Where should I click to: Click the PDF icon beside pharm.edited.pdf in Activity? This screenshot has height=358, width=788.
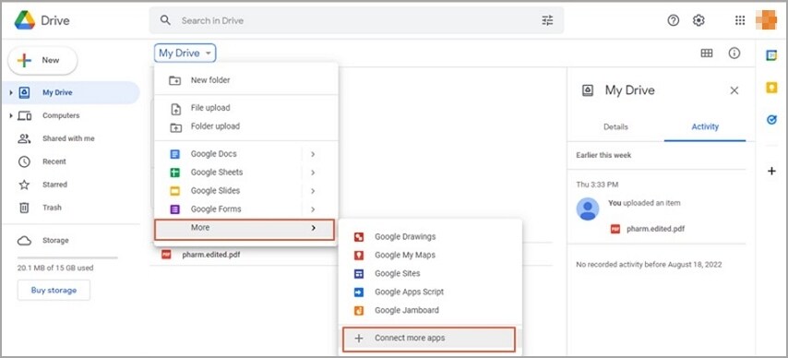(x=615, y=229)
